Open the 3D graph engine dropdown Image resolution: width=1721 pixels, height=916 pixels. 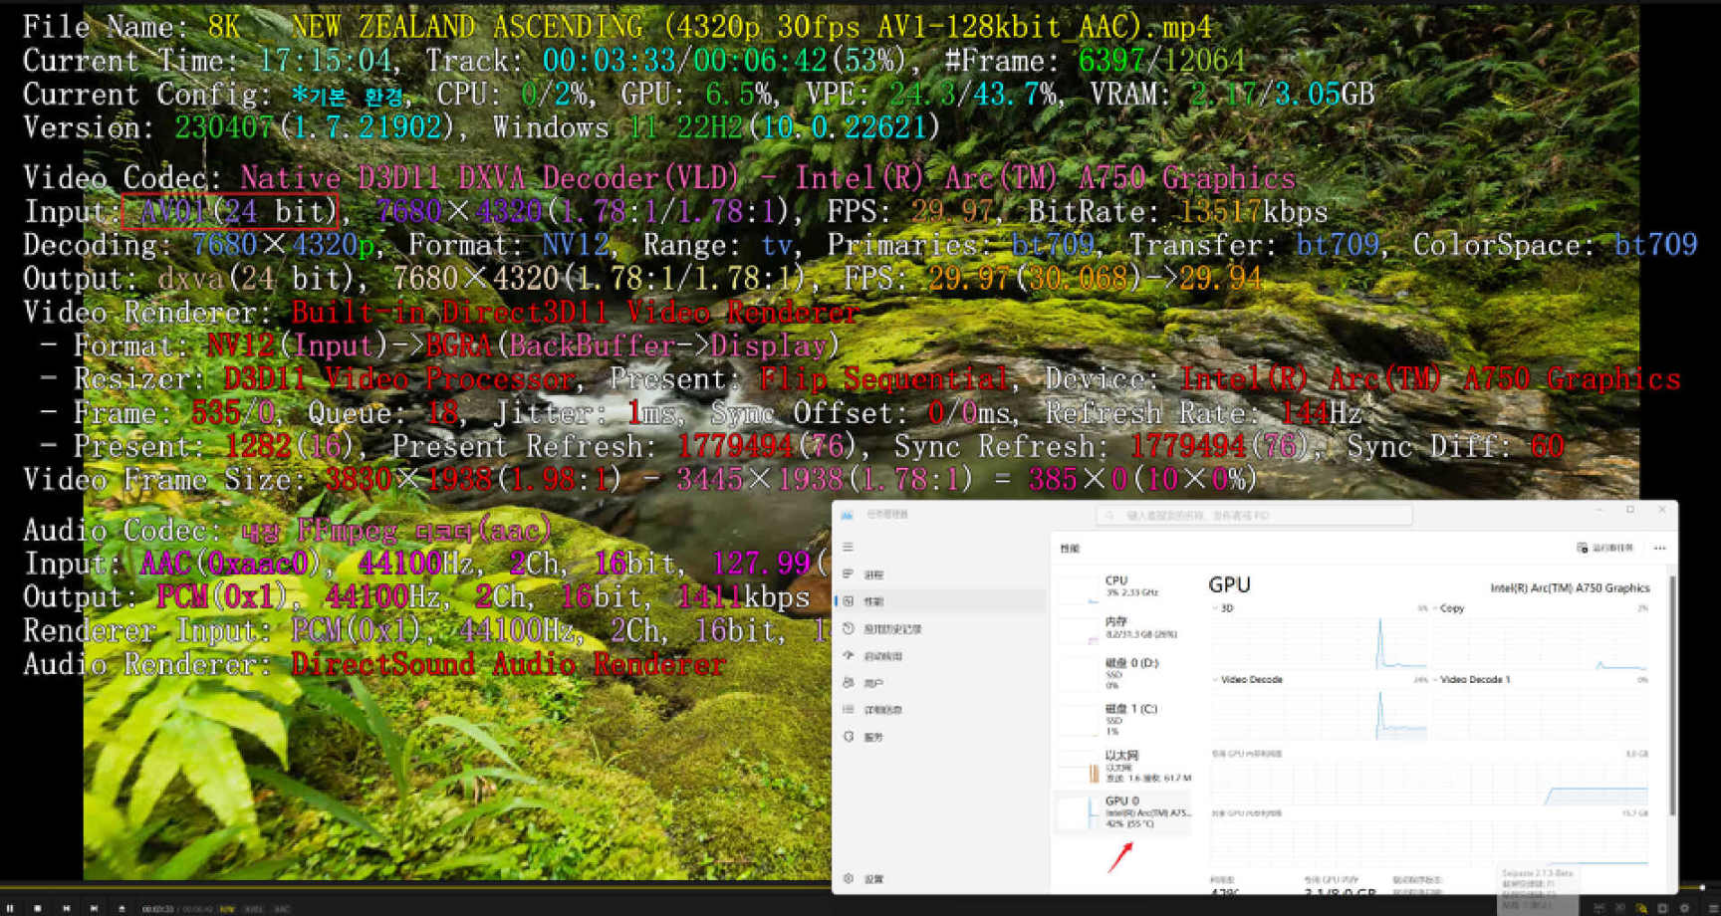pyautogui.click(x=1223, y=608)
